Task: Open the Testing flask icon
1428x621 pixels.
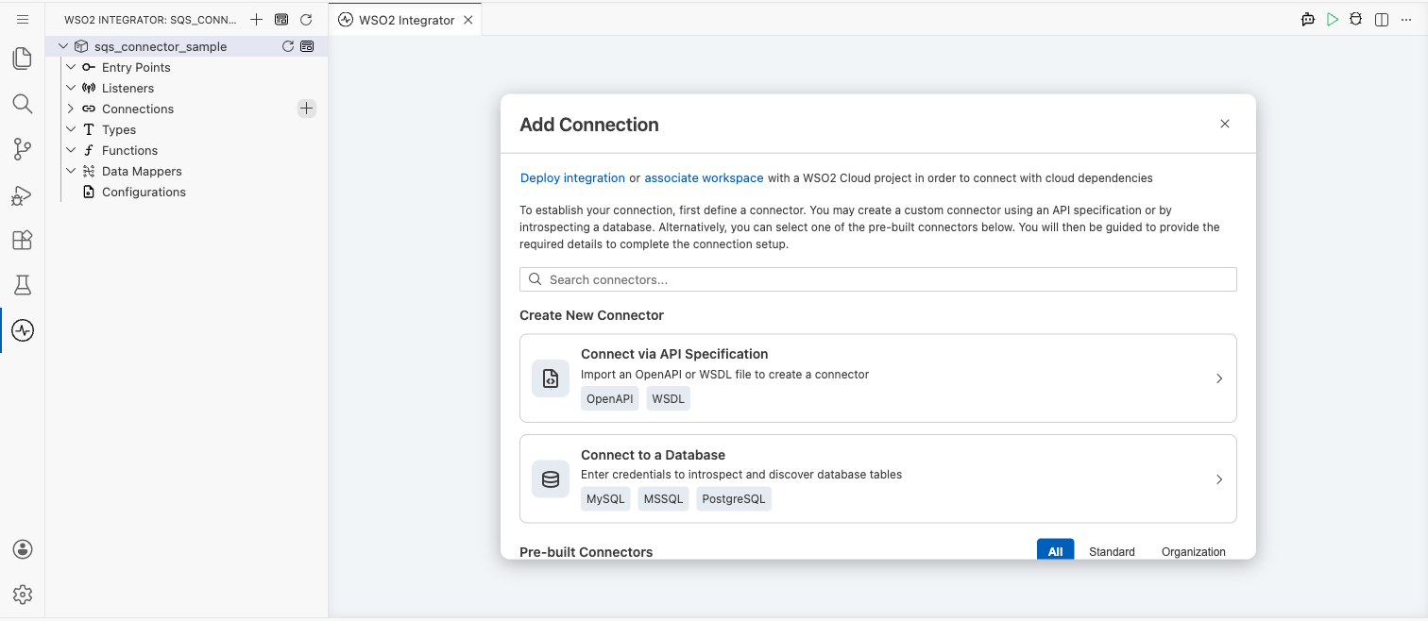Action: (23, 285)
